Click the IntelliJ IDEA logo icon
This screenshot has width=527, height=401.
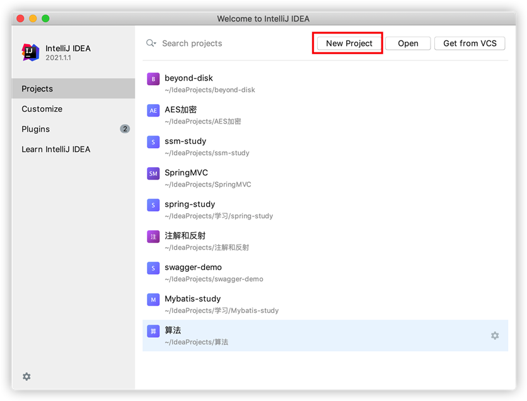pos(30,52)
